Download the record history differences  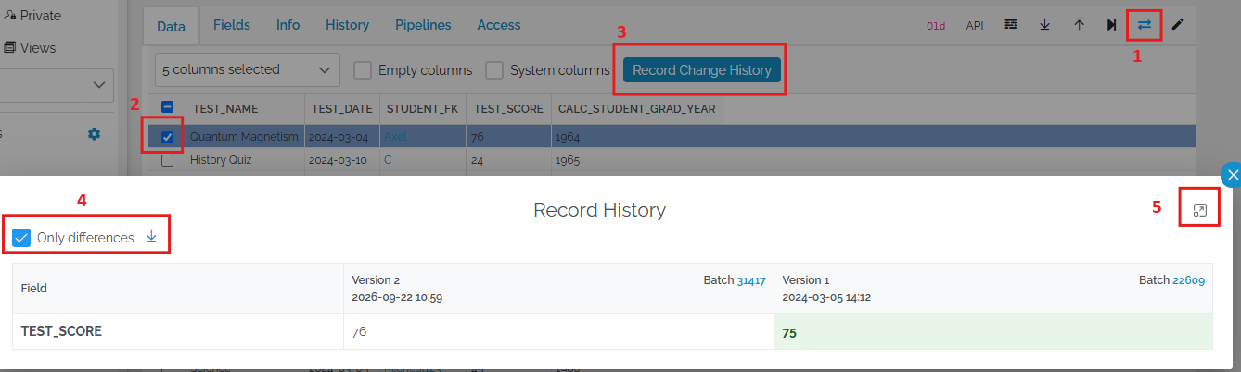[151, 237]
